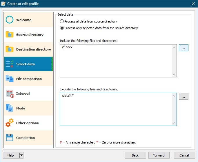The image size is (198, 162).
Task: Select 'Process only selected data' radio option
Action: tap(62, 28)
